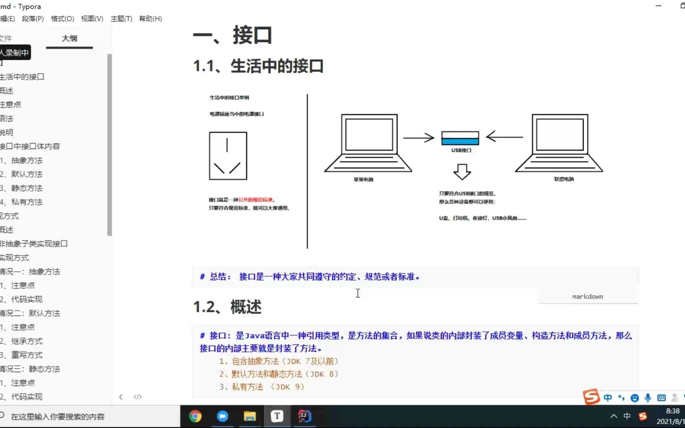Image resolution: width=685 pixels, height=428 pixels.
Task: Jump to 情况三：静态方法 in outline
Action: [30, 369]
